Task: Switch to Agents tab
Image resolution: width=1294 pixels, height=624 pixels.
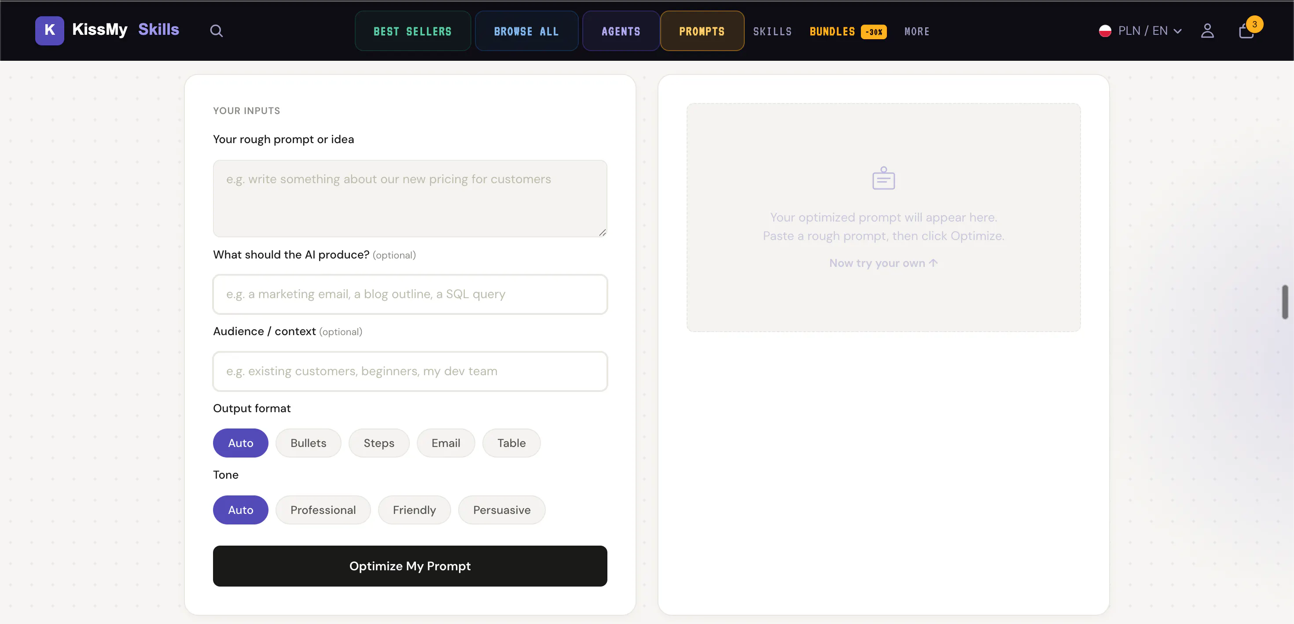Action: 621,31
